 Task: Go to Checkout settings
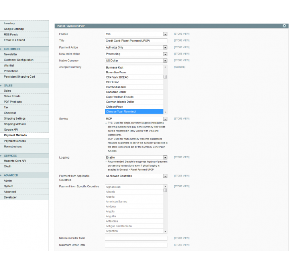click(x=24, y=113)
